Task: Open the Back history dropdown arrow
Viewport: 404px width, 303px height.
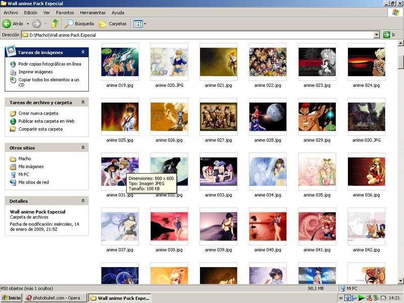Action: pyautogui.click(x=28, y=24)
